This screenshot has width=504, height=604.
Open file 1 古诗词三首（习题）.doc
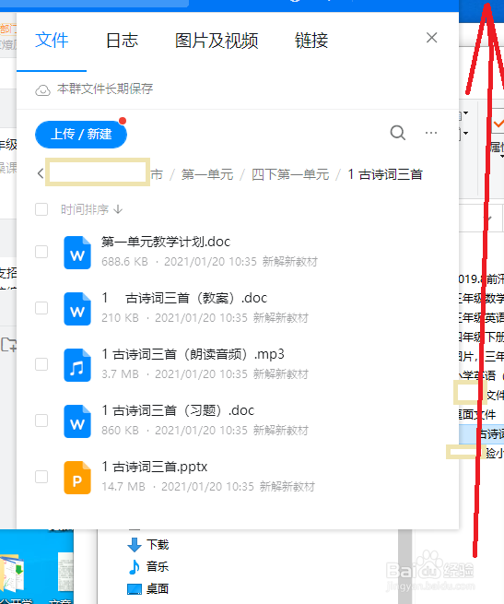click(178, 410)
